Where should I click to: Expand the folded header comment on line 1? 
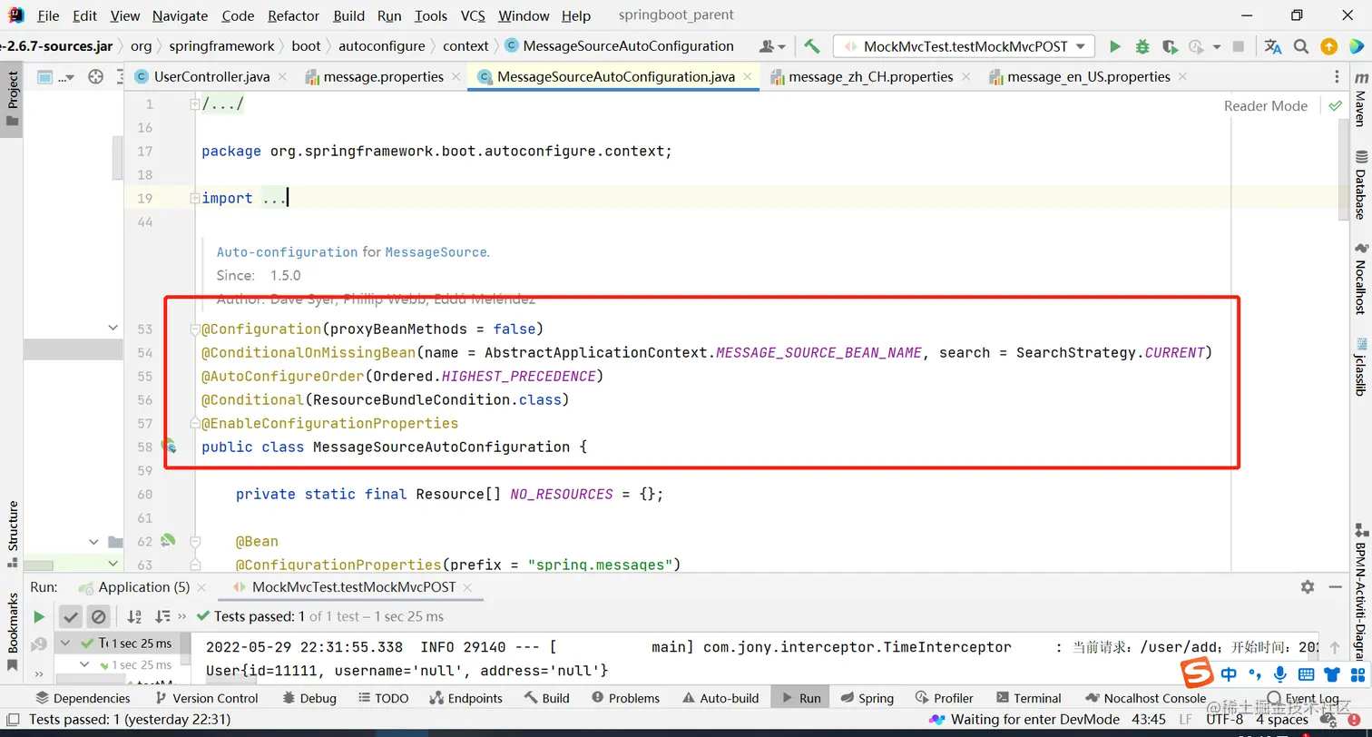(x=194, y=104)
